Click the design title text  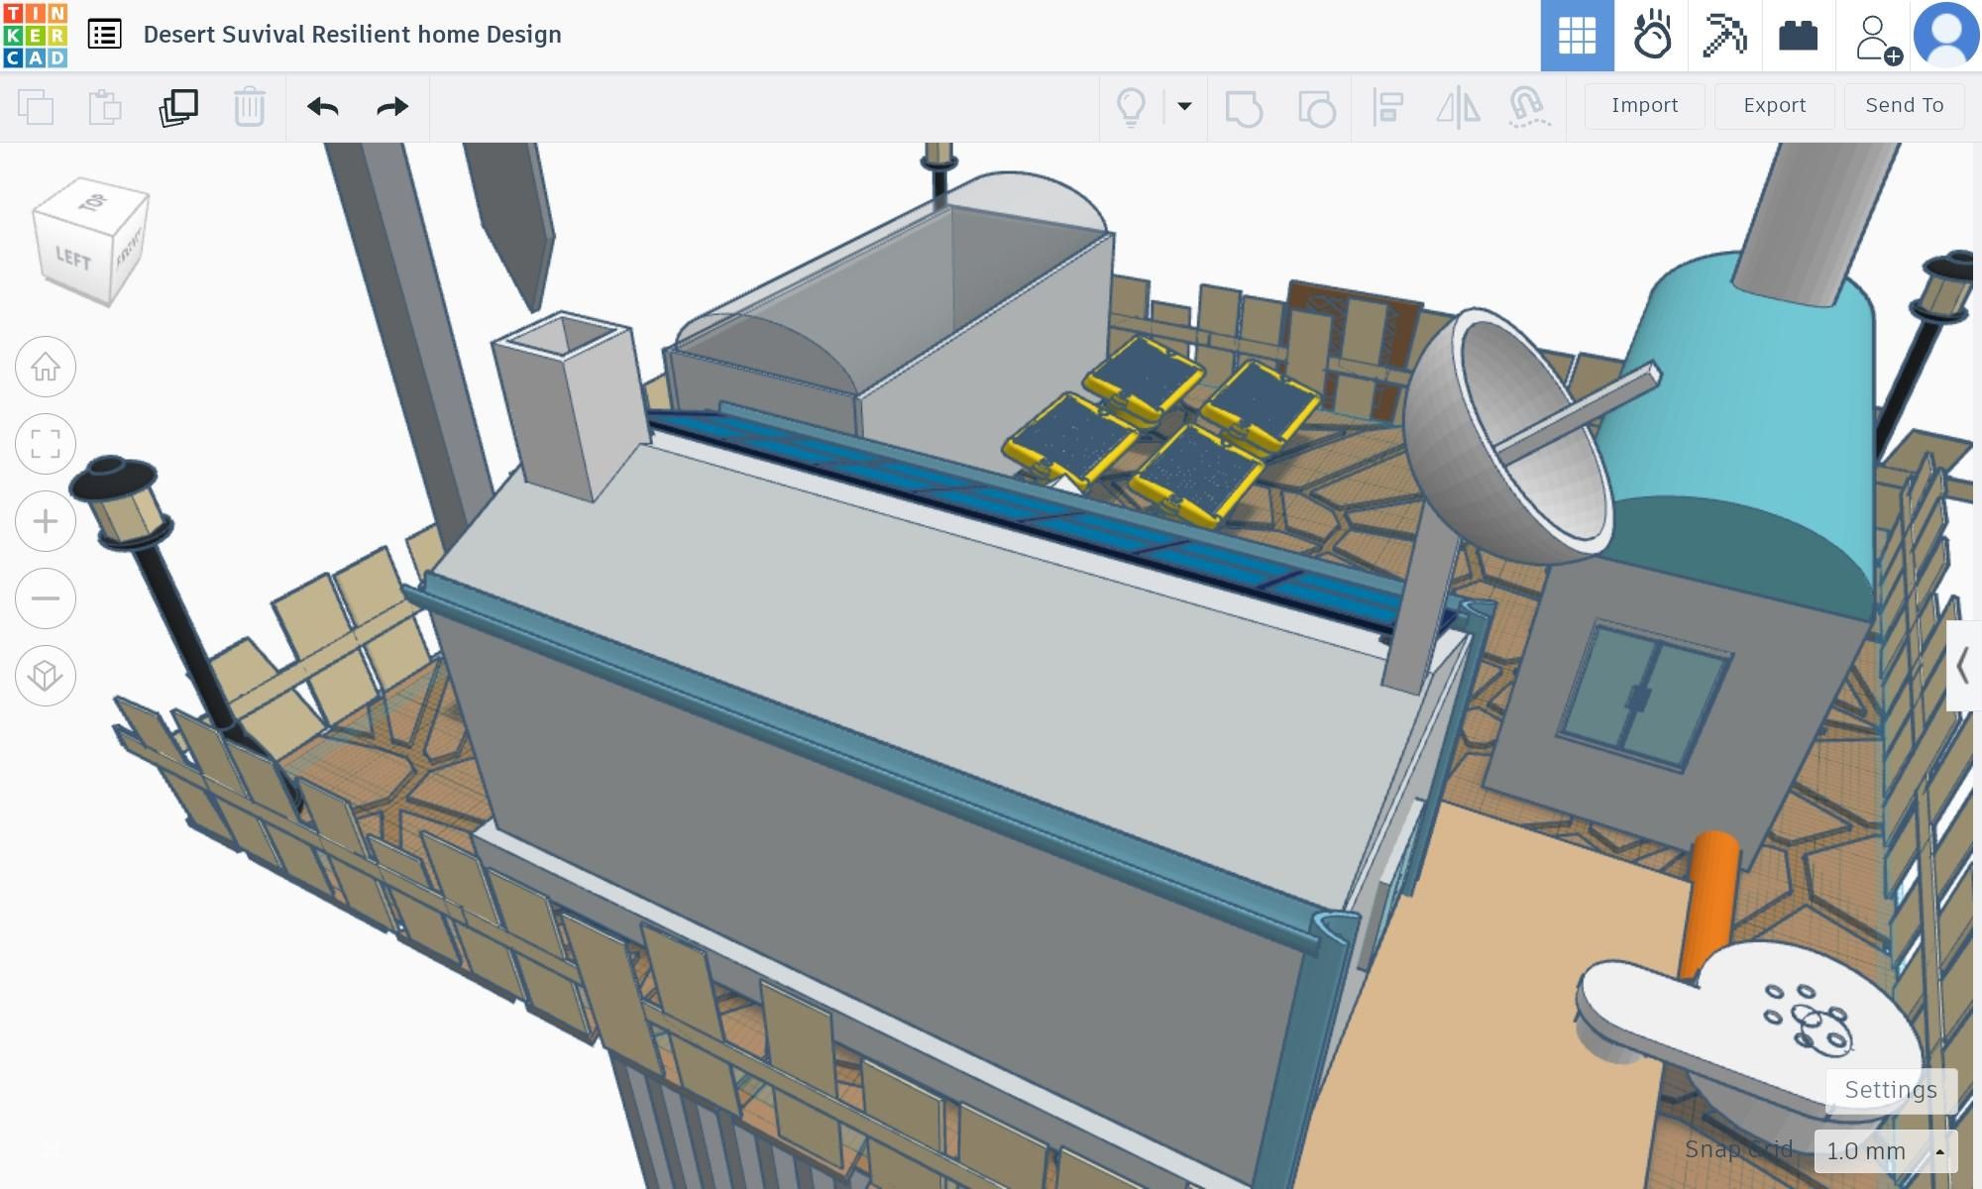point(352,35)
